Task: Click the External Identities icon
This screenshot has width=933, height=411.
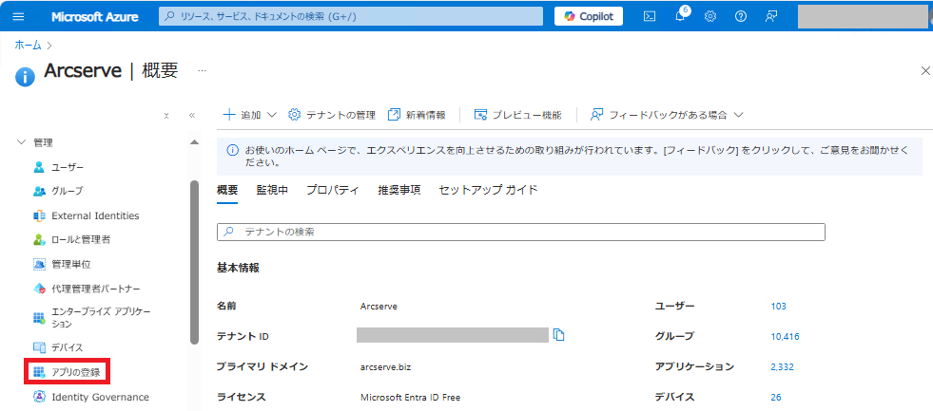Action: click(39, 215)
